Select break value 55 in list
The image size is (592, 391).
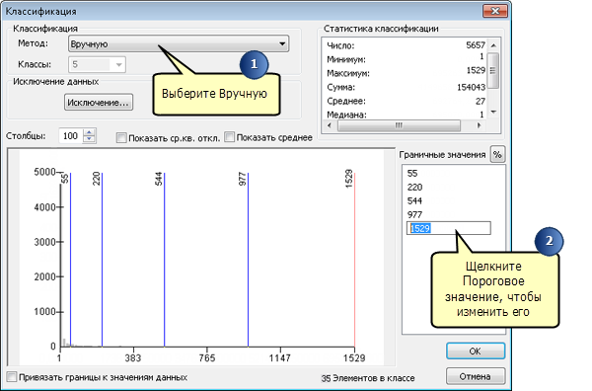pyautogui.click(x=412, y=174)
